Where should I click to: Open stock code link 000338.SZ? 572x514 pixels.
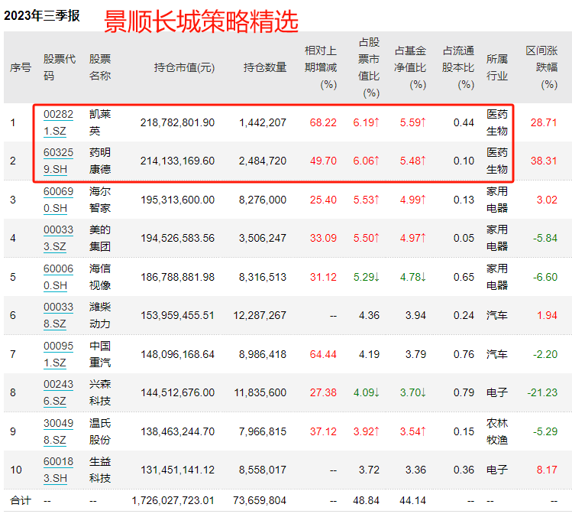coord(58,315)
